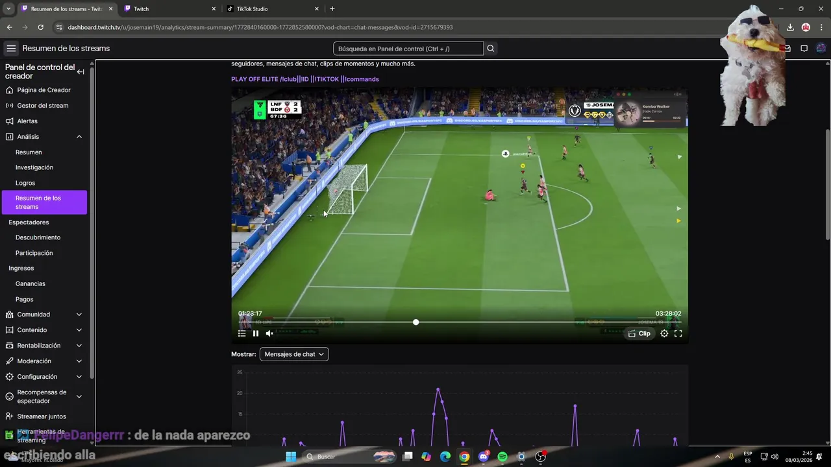Open the hamburger navigation menu
The height and width of the screenshot is (467, 831).
pos(11,49)
